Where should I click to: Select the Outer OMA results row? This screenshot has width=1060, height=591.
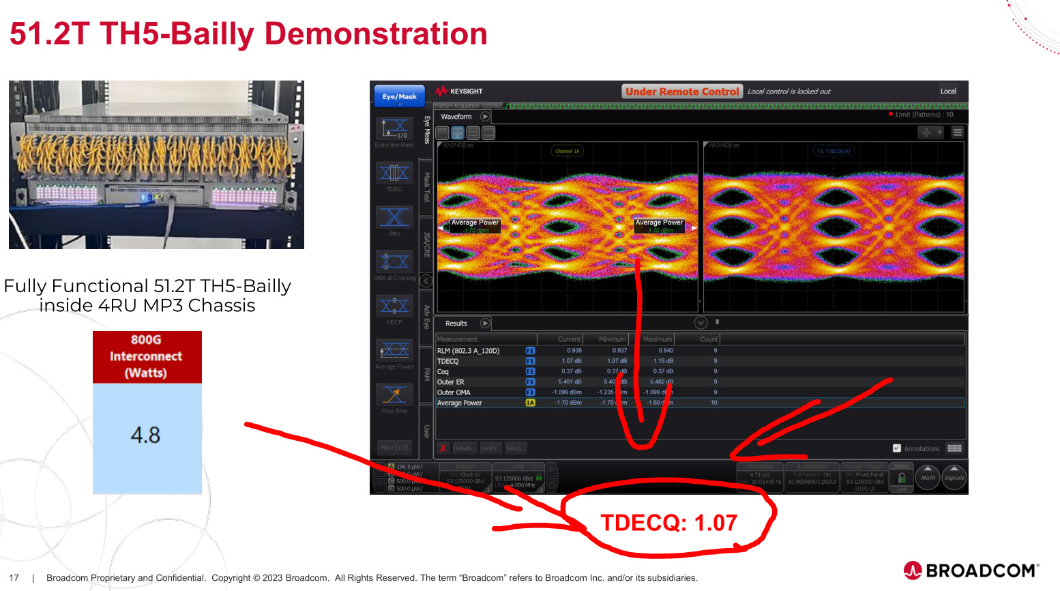(700, 392)
